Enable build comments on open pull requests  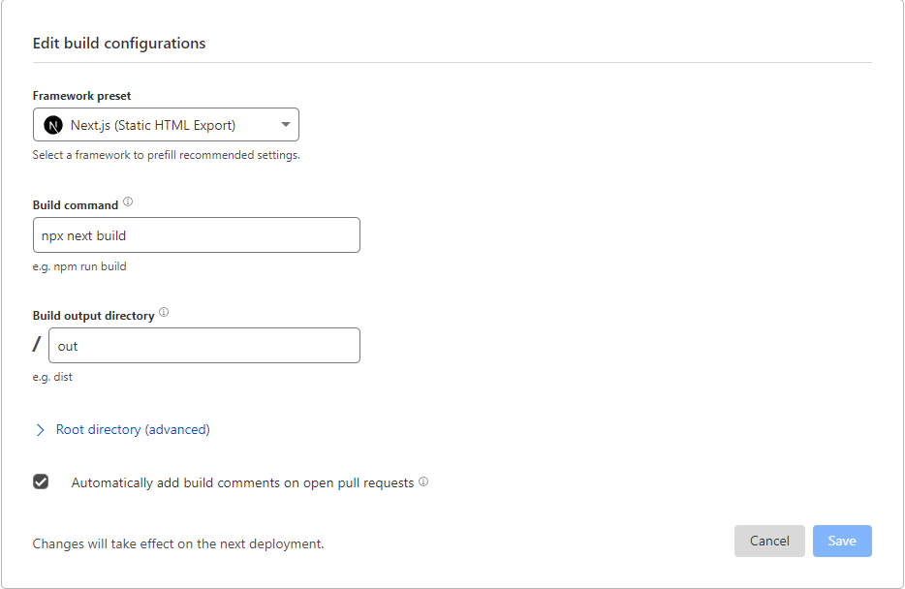(41, 480)
